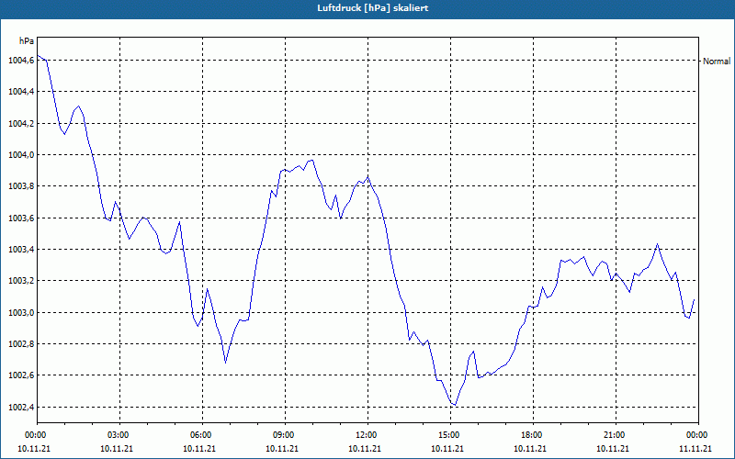Select the 1003,4 y-axis value
This screenshot has width=735, height=459.
click(x=21, y=249)
